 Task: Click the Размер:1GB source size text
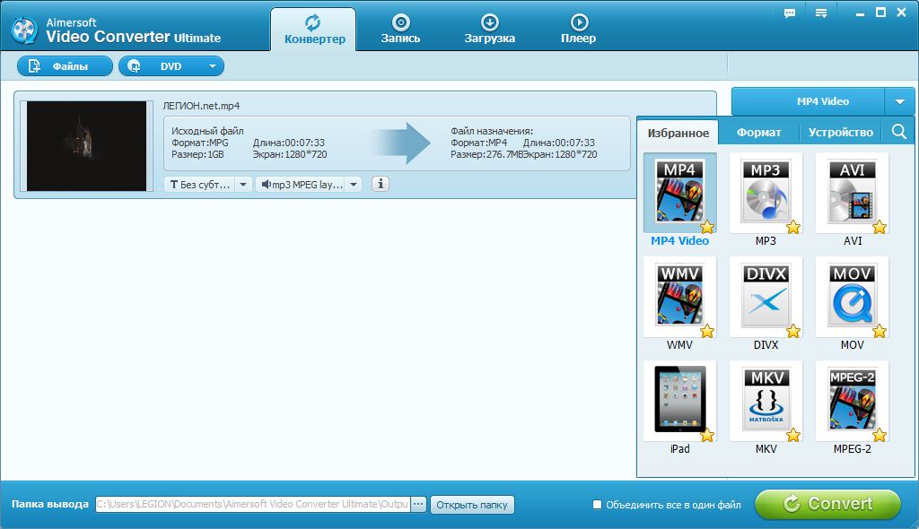tap(197, 154)
